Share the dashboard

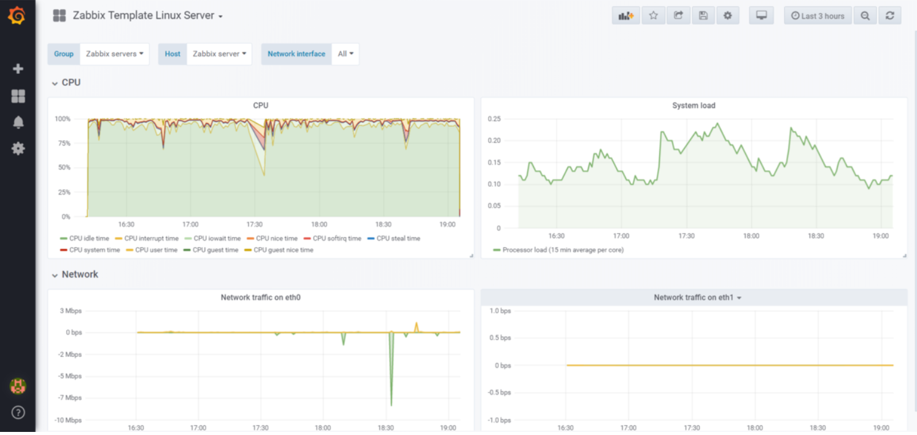click(678, 16)
